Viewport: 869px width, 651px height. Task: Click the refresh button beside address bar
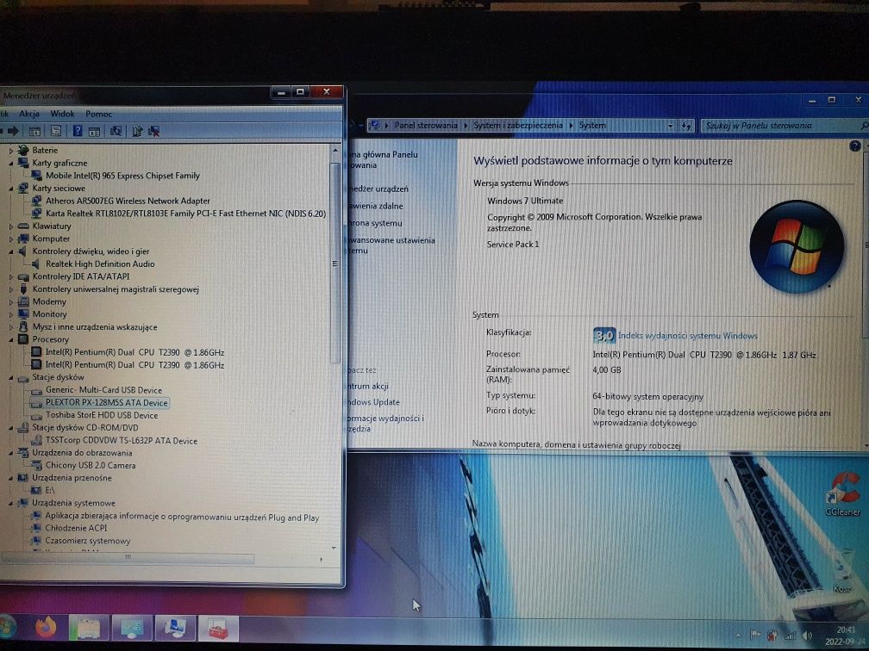686,126
